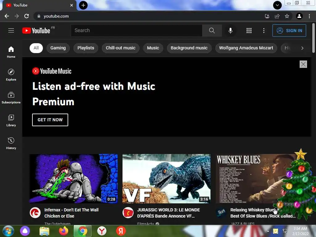The width and height of the screenshot is (316, 237).
Task: Open the Whiskey Blues thumbnail
Action: (x=256, y=179)
